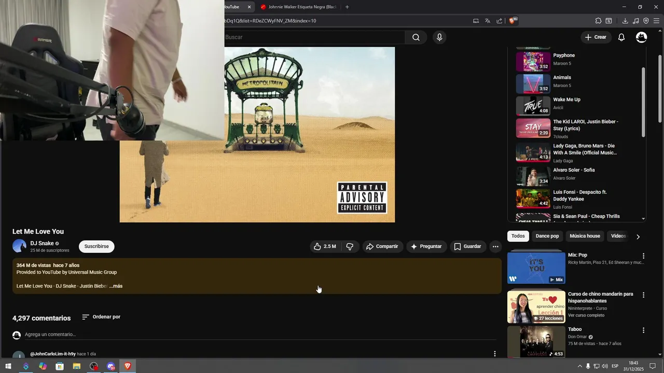
Task: Select the partially visible Videos chip
Action: (618, 236)
